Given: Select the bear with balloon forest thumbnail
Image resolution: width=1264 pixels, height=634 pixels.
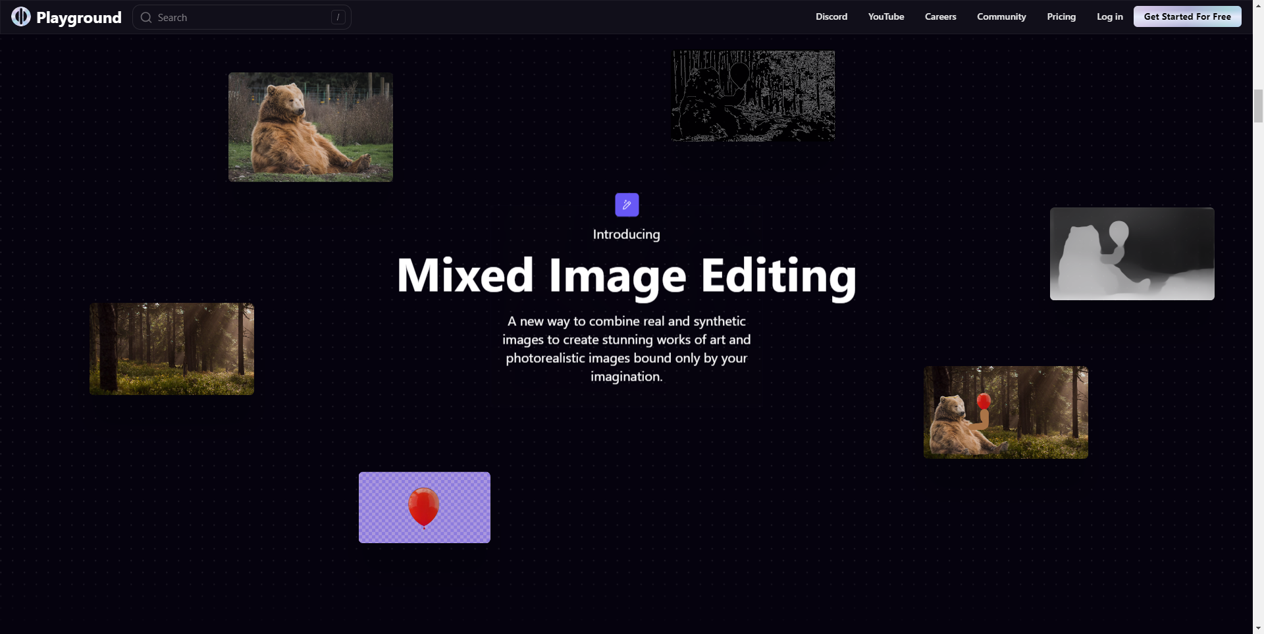Looking at the screenshot, I should (x=1006, y=413).
